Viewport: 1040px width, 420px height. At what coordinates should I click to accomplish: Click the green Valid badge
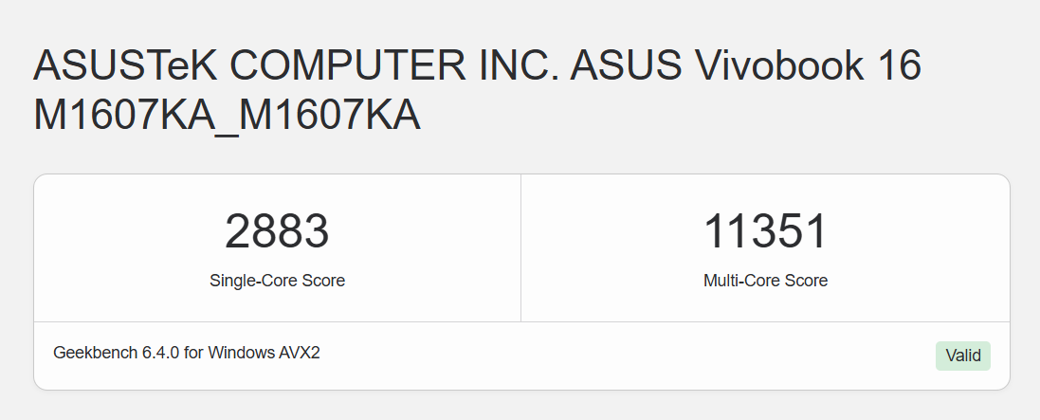(963, 356)
